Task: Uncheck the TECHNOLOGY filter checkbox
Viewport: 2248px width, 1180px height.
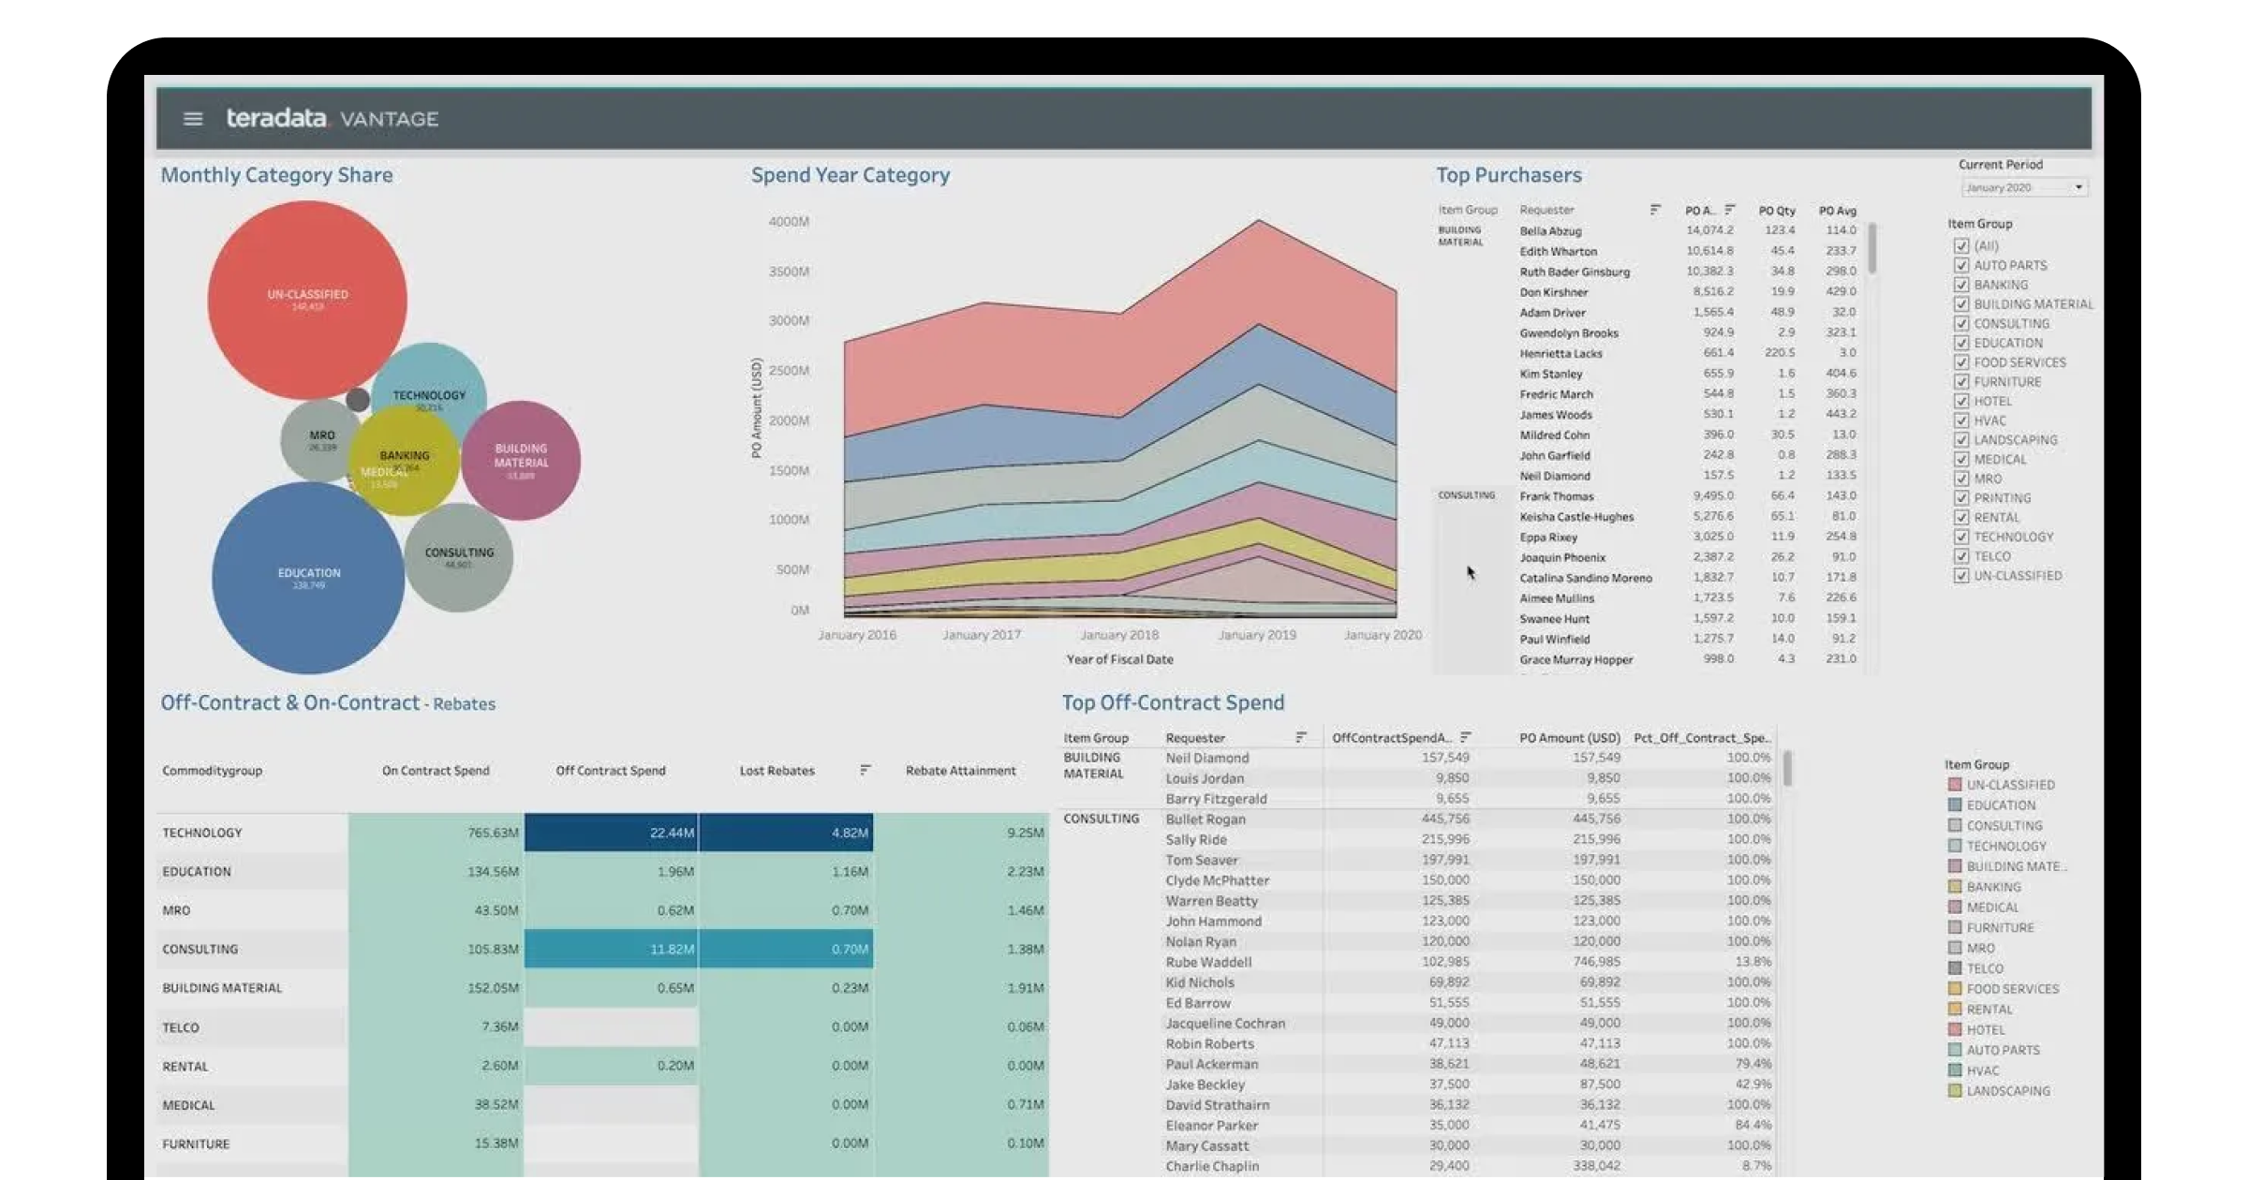Action: click(1961, 537)
